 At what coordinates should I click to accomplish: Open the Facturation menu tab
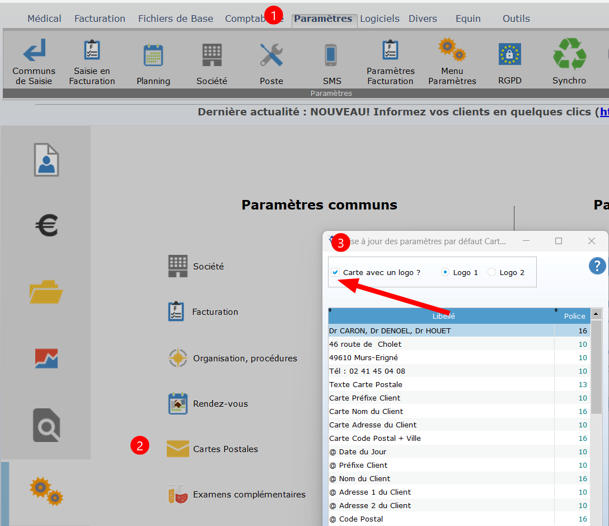100,18
